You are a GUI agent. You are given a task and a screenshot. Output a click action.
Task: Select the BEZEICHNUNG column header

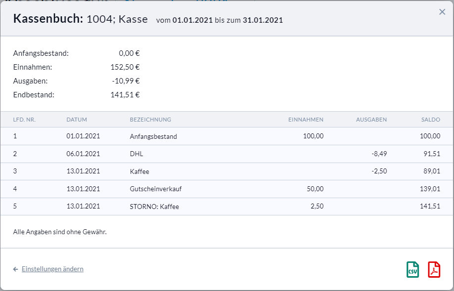click(x=151, y=120)
